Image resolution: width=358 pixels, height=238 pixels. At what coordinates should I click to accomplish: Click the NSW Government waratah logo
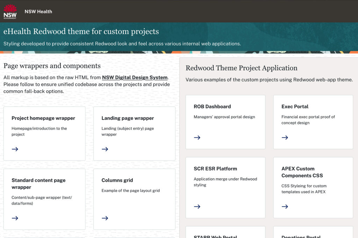pos(10,12)
